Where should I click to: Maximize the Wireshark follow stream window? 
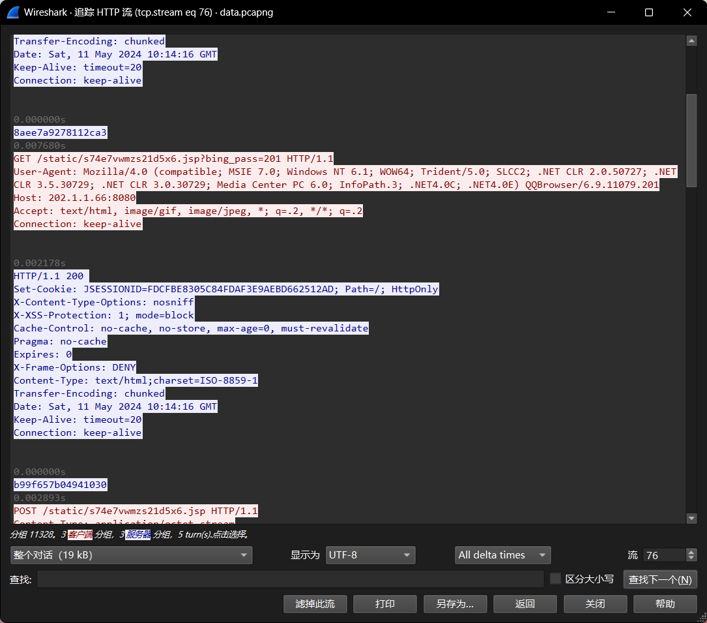tap(649, 12)
